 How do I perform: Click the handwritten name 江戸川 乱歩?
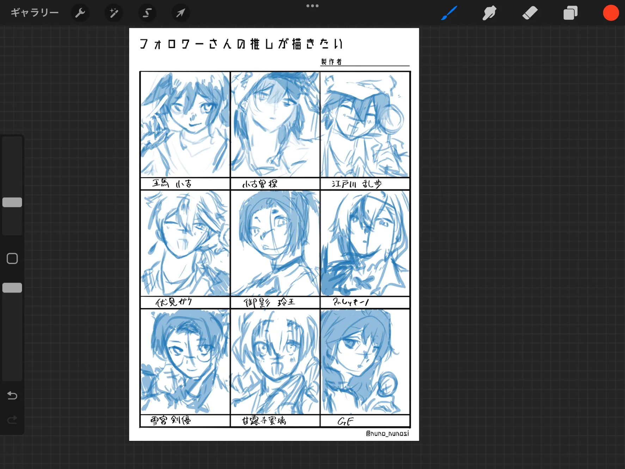tap(357, 184)
